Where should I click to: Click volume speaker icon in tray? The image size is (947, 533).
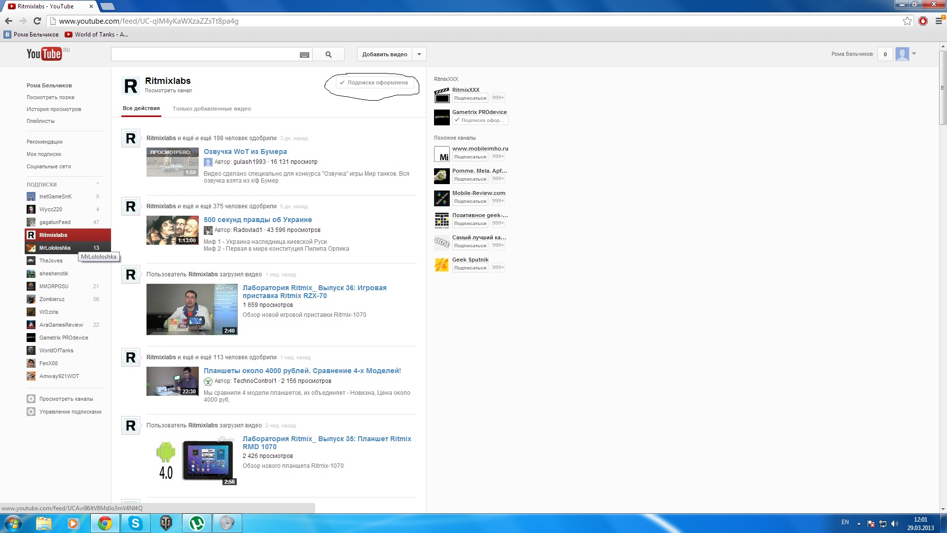895,523
